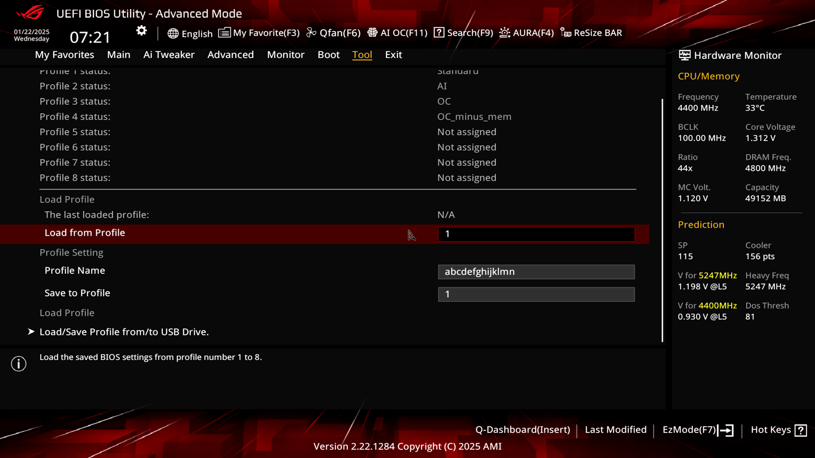This screenshot has width=815, height=458.
Task: Select Profile Name input field
Action: [536, 271]
